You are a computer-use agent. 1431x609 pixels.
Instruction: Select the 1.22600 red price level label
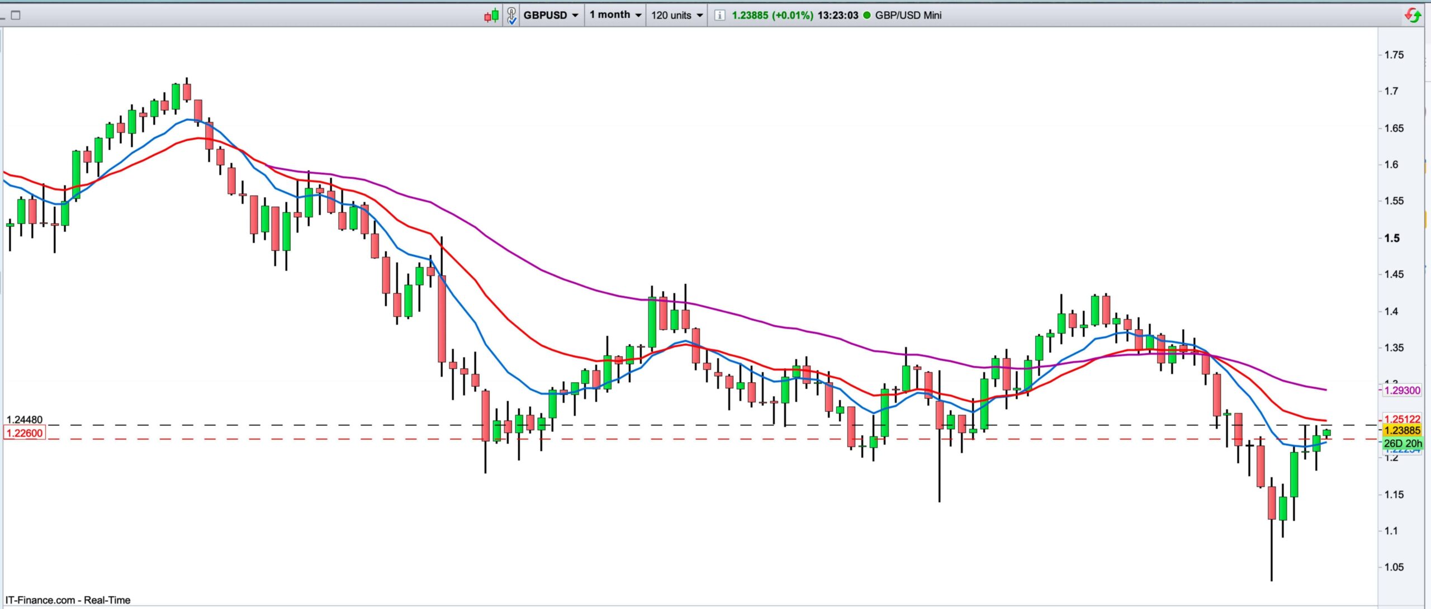tap(24, 433)
